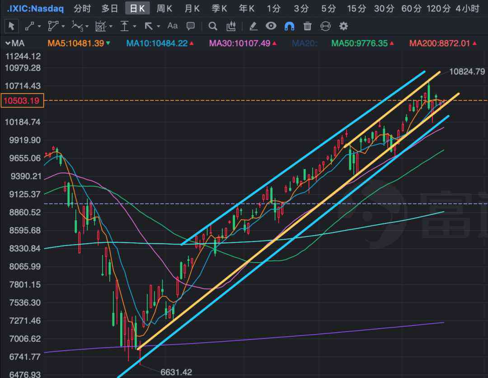The width and height of the screenshot is (488, 378).
Task: Expand wave pattern tool dropdown arrow
Action: 87,27
